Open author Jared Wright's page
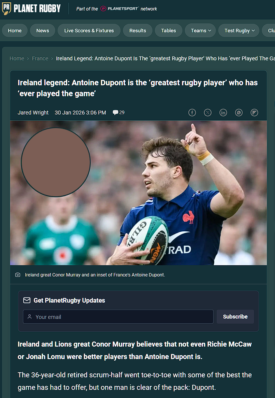Screen dimensions: 275x398 (x=33, y=113)
